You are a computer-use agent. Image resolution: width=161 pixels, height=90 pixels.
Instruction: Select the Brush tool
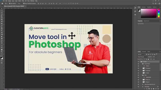coord(2,26)
